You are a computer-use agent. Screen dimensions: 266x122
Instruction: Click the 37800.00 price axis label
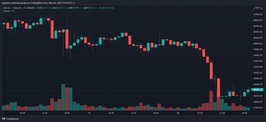pos(258,108)
